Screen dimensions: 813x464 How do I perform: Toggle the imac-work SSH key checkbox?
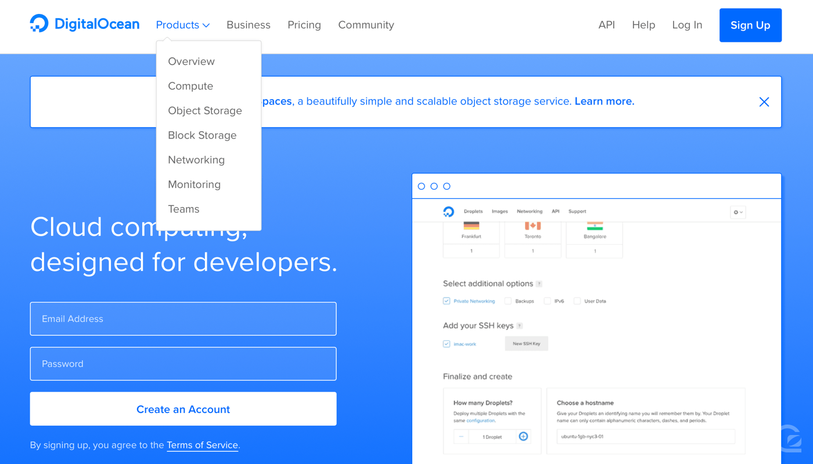447,344
